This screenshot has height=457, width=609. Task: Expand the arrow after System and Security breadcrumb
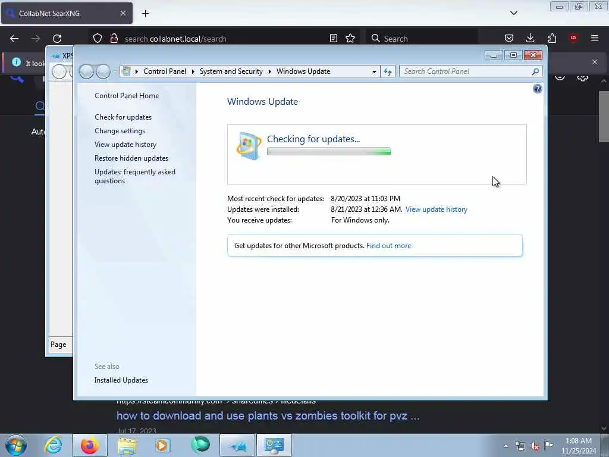pyautogui.click(x=269, y=71)
